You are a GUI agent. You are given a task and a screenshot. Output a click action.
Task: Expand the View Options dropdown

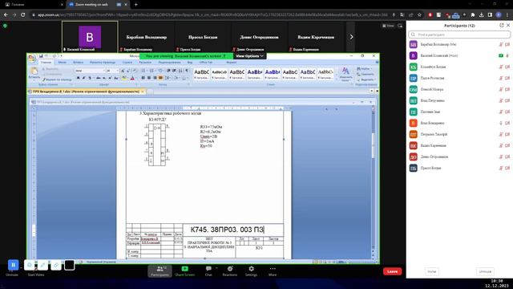pyautogui.click(x=249, y=56)
